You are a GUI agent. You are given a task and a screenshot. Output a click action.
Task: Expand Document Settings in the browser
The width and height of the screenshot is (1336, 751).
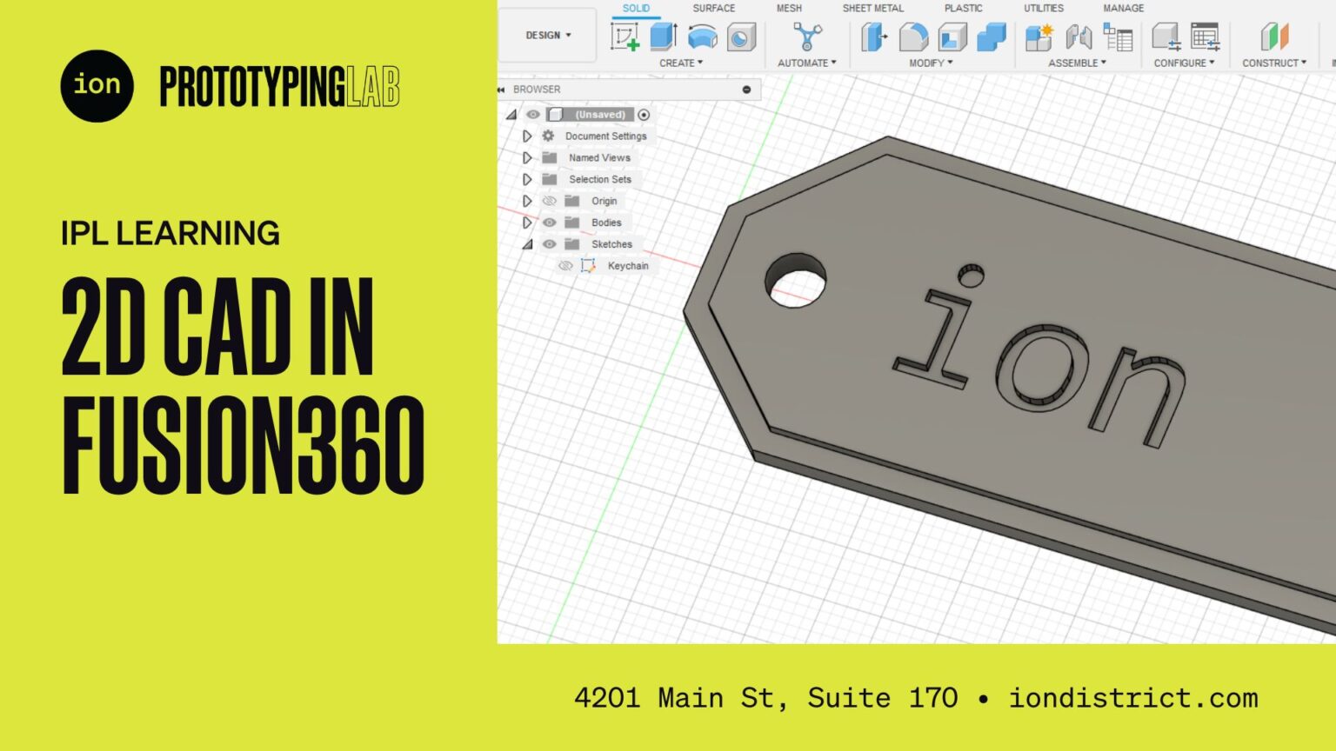coord(528,136)
